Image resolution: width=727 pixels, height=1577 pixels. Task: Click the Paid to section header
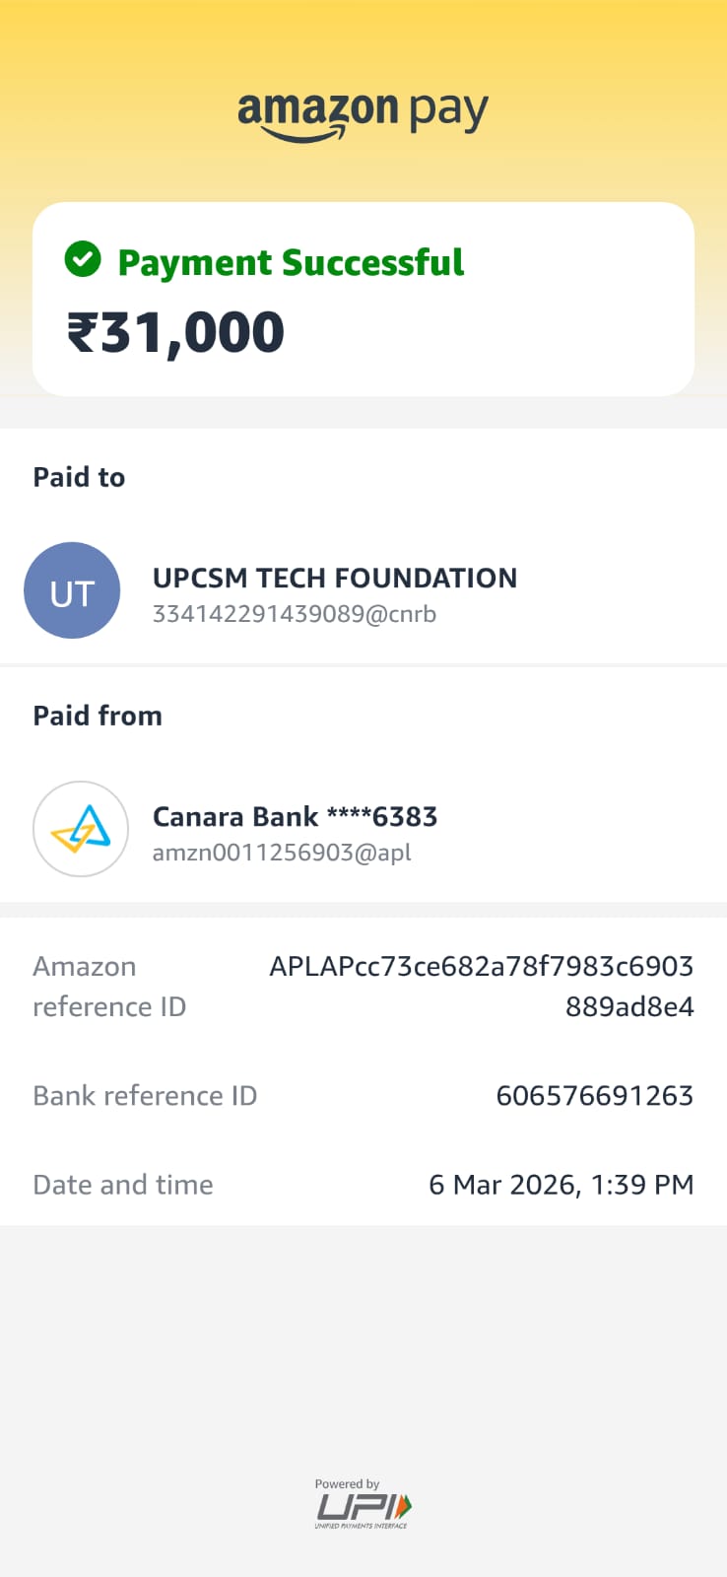[x=79, y=477]
